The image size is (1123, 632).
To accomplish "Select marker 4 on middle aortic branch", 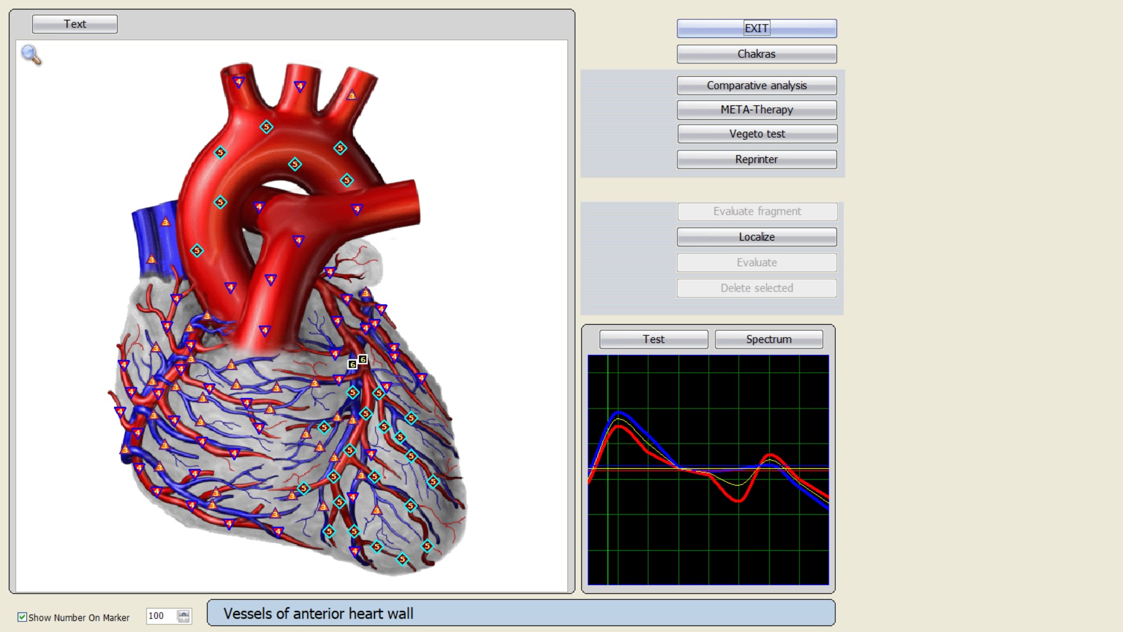I will [x=300, y=87].
